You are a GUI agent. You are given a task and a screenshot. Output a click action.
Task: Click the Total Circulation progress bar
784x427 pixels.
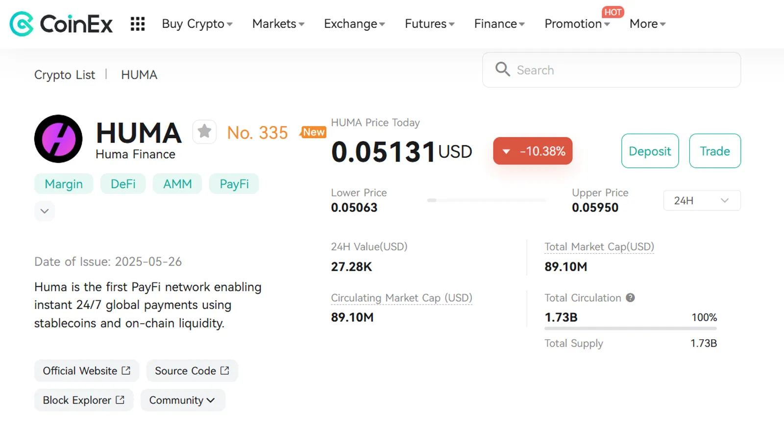pyautogui.click(x=631, y=329)
